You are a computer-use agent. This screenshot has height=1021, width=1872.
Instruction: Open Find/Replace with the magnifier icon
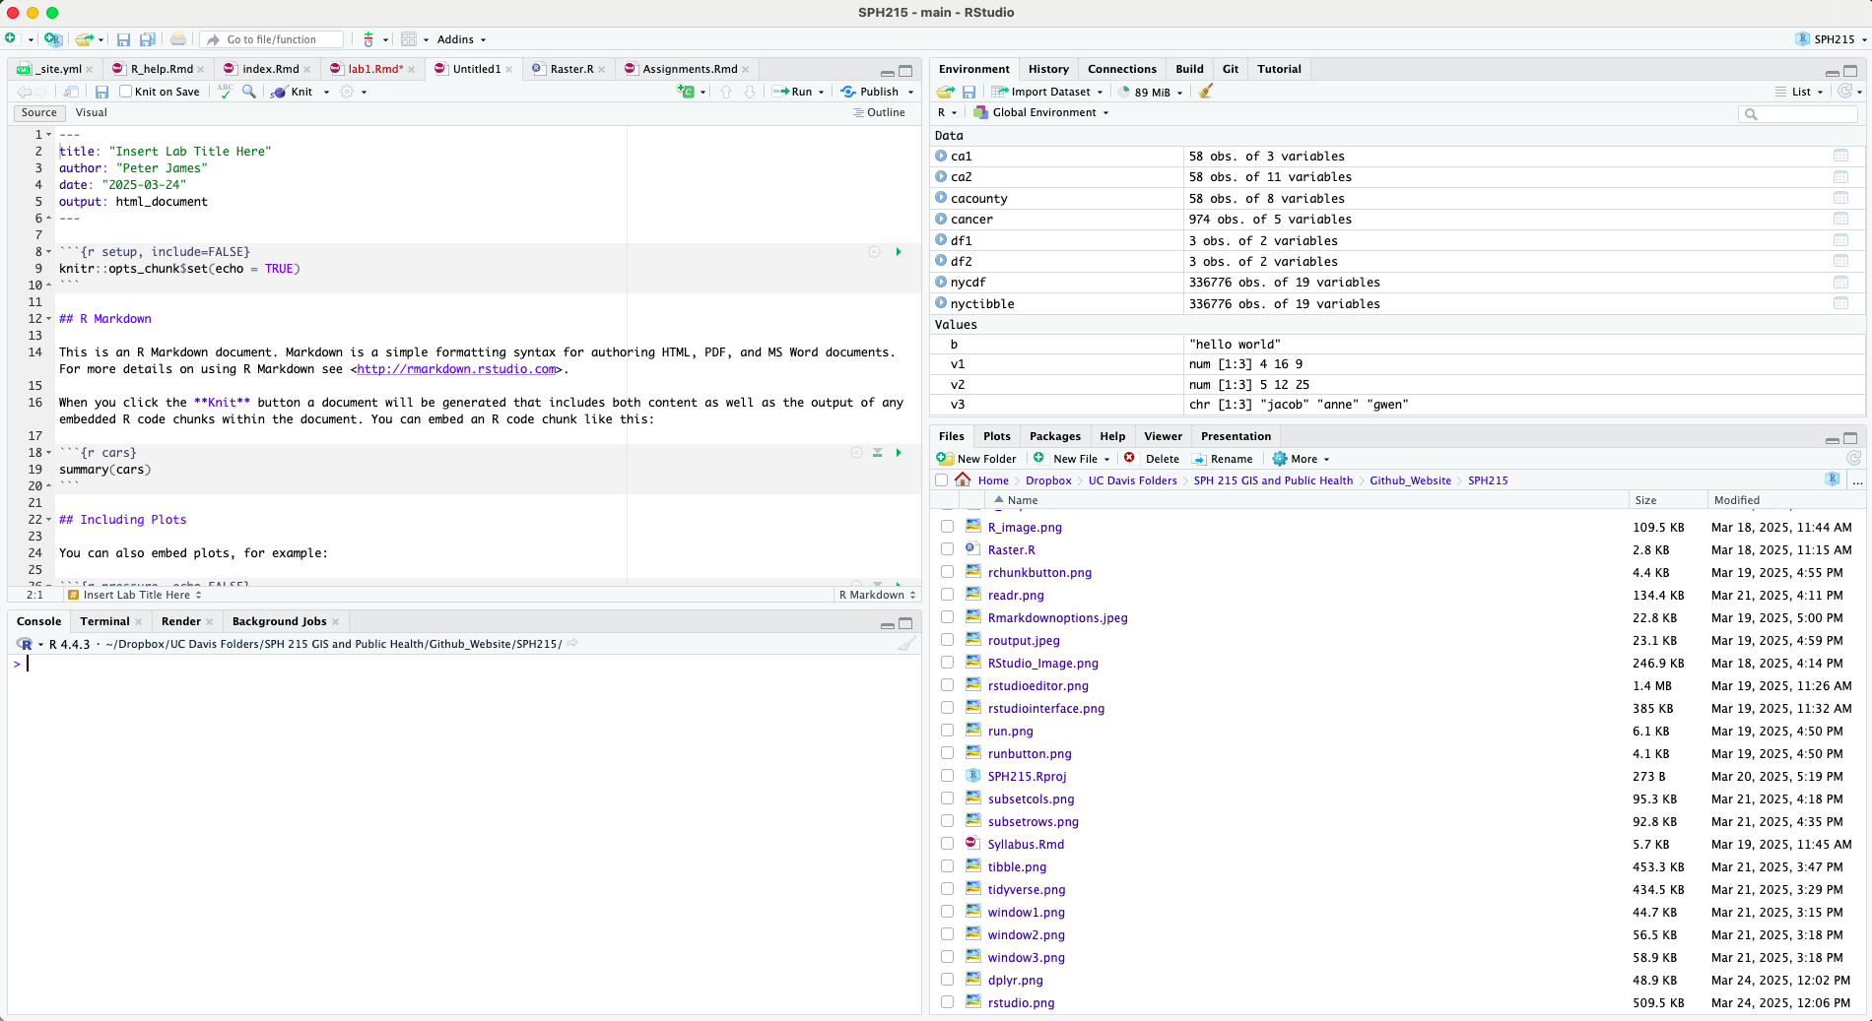(248, 92)
